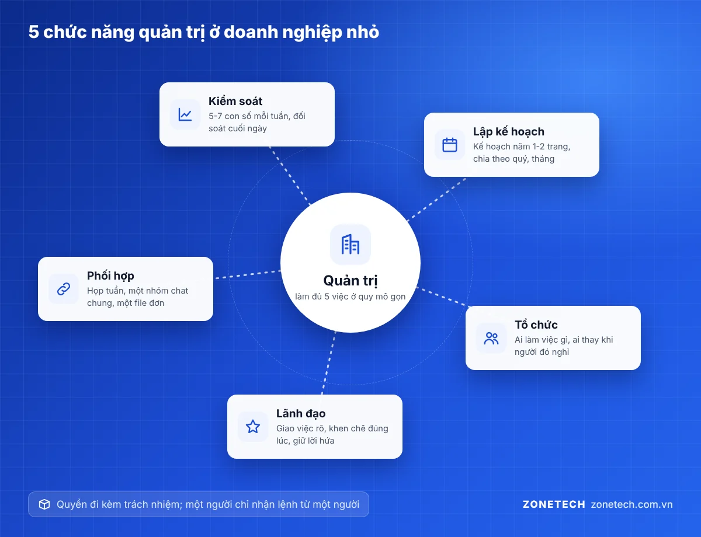Click the ZONETECH brand name
This screenshot has height=537, width=701.
tap(554, 504)
